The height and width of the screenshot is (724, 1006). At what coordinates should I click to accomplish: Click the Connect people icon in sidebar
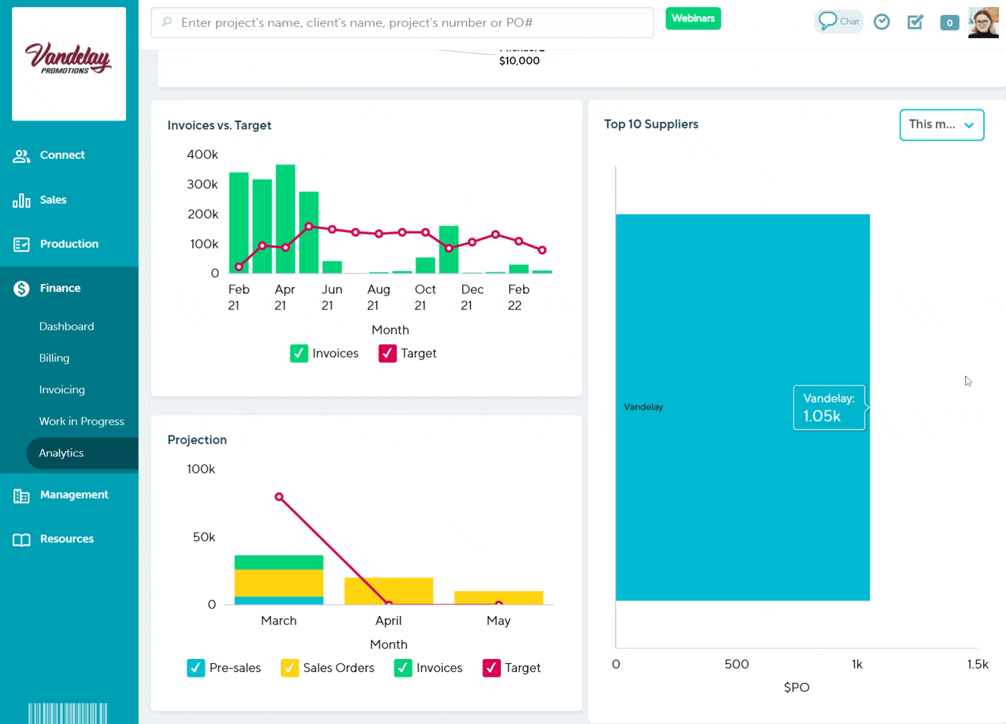tap(22, 156)
